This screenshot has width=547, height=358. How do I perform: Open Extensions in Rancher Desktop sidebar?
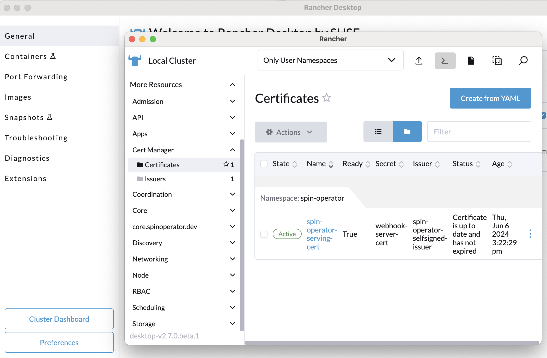(59, 178)
